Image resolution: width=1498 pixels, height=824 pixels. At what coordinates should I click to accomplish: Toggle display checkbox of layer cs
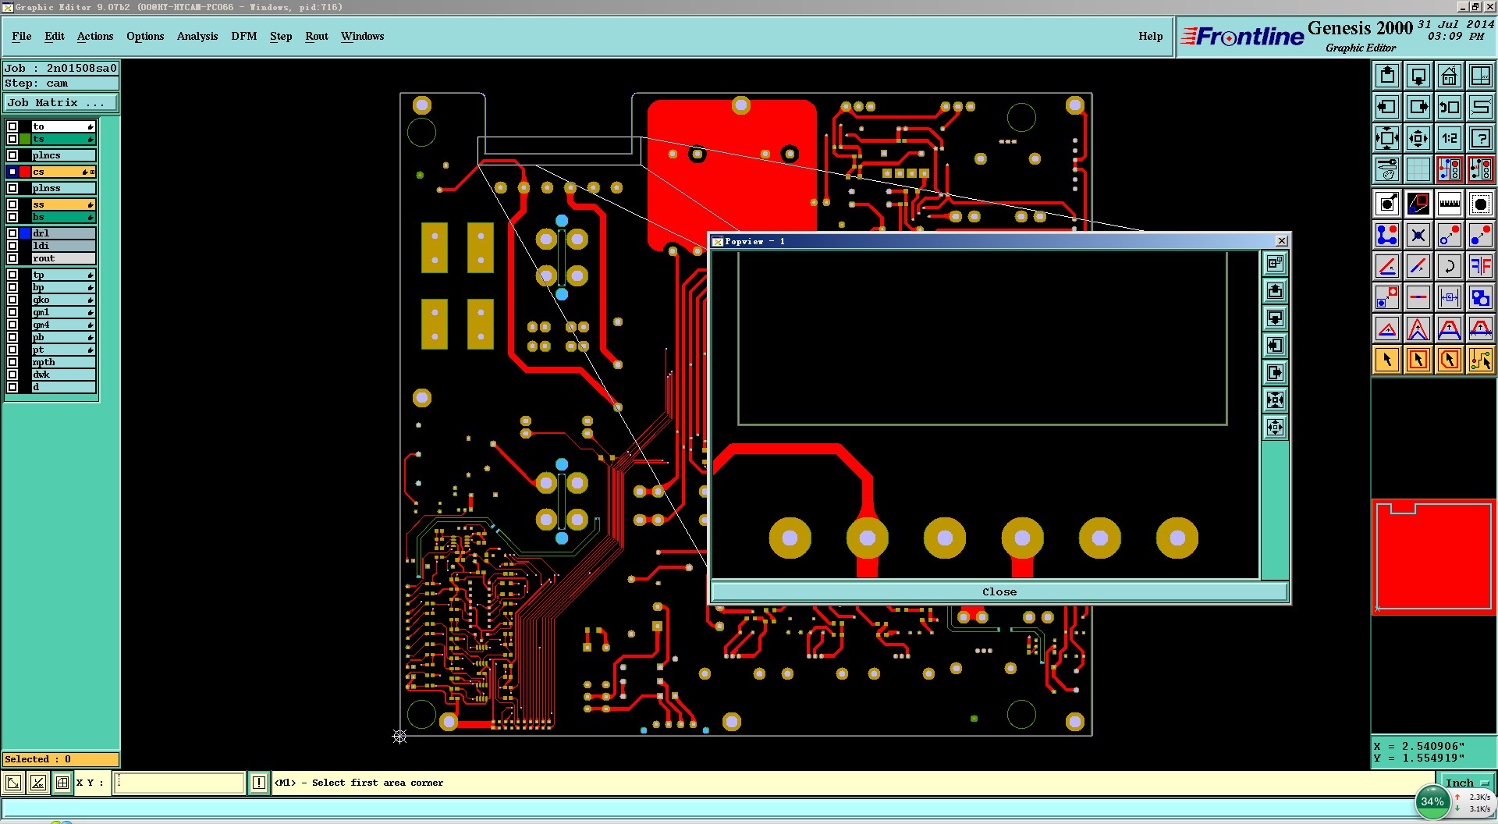point(12,172)
